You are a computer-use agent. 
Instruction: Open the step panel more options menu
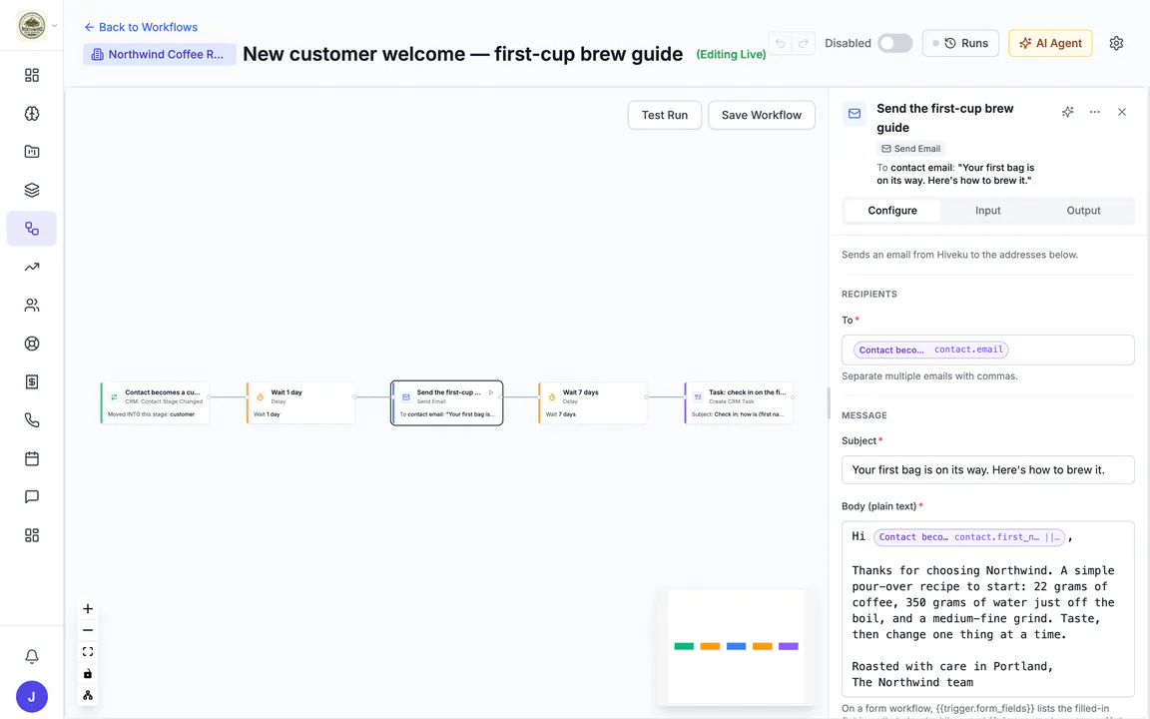coord(1095,112)
